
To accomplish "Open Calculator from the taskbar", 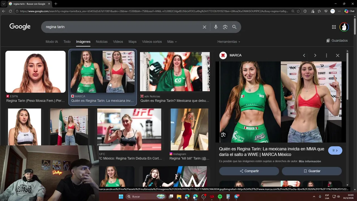I will 228,197.
